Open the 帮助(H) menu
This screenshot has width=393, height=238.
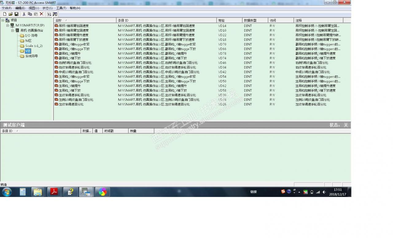pyautogui.click(x=75, y=8)
